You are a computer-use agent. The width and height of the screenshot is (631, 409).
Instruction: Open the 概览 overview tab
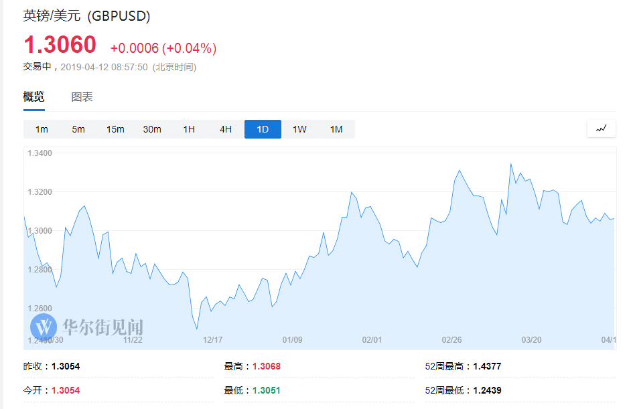[34, 97]
